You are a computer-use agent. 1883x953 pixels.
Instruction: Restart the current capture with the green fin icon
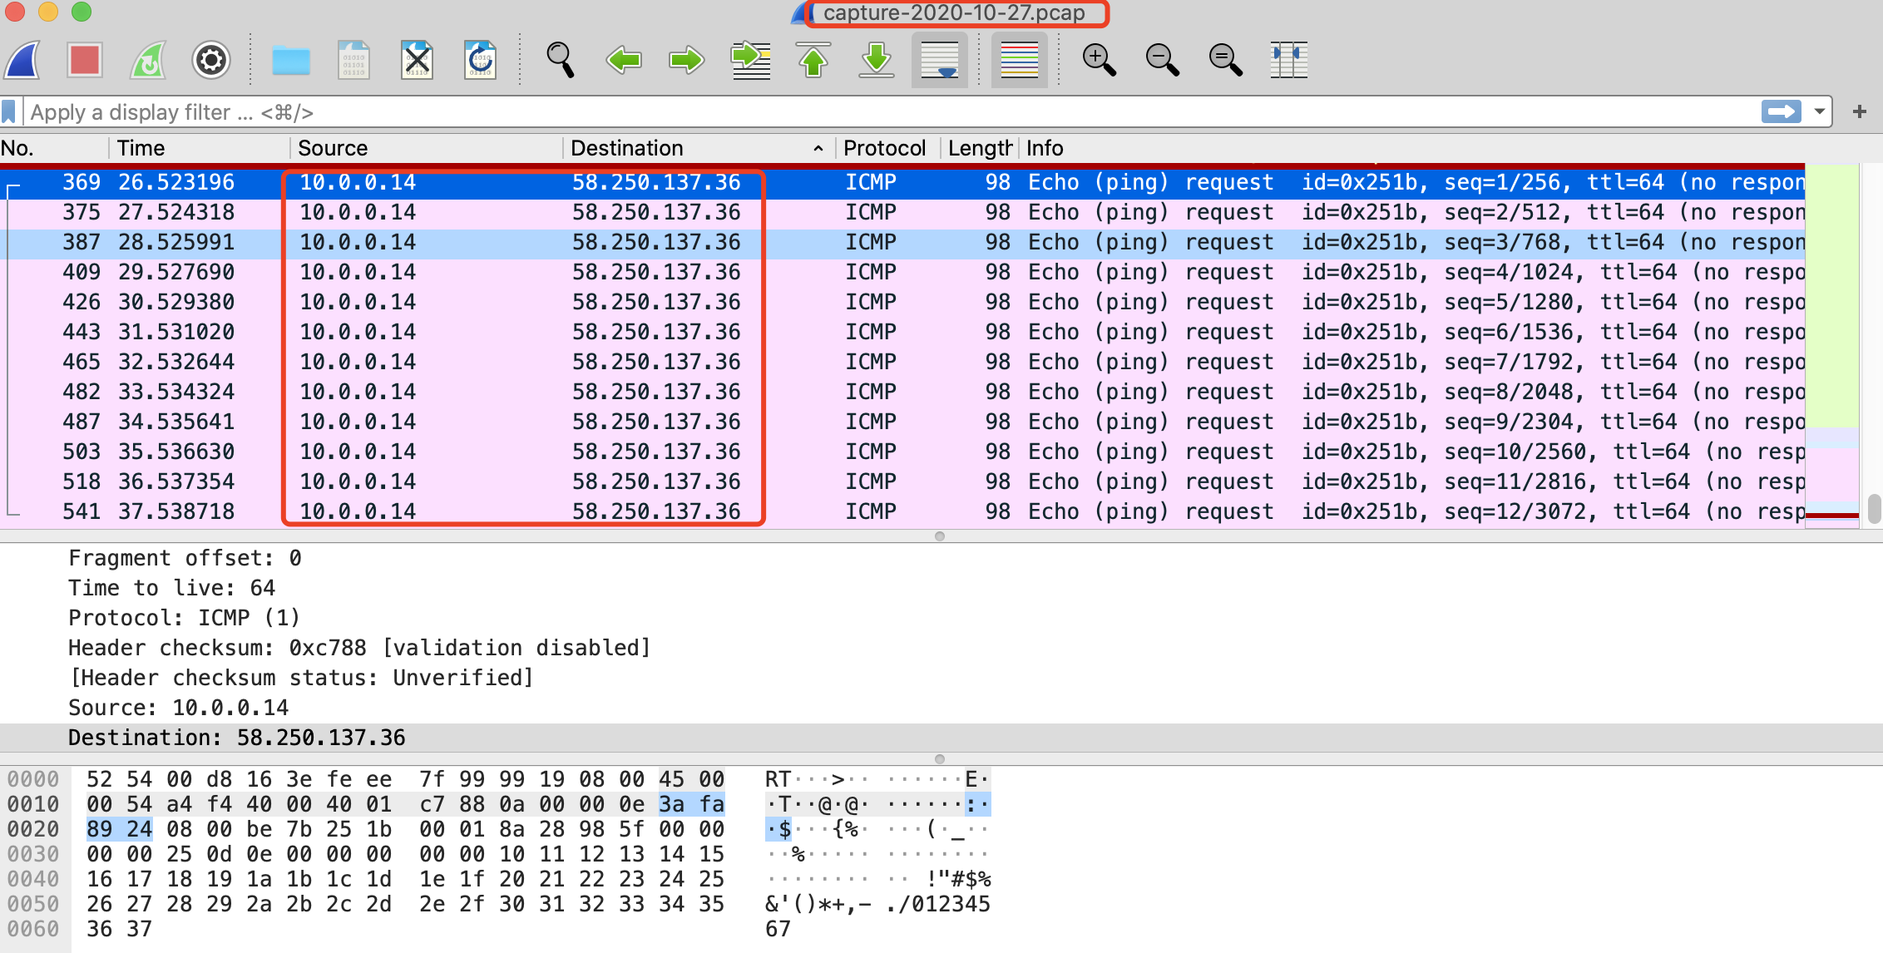(148, 60)
